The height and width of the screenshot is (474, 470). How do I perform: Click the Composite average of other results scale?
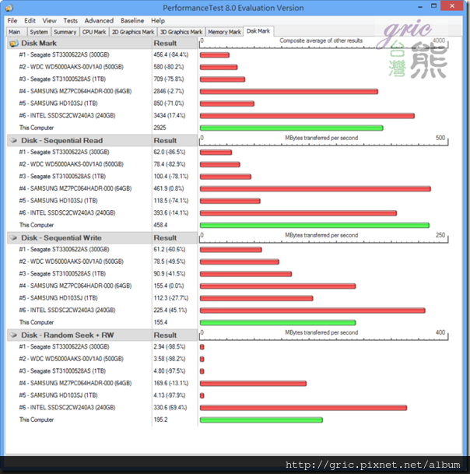click(x=324, y=43)
